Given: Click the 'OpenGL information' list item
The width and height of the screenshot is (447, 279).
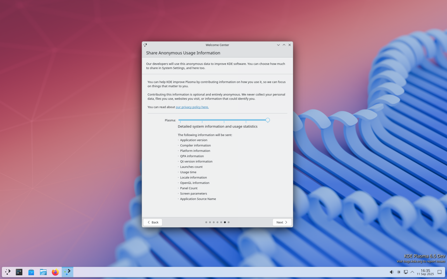Looking at the screenshot, I should 195,183.
